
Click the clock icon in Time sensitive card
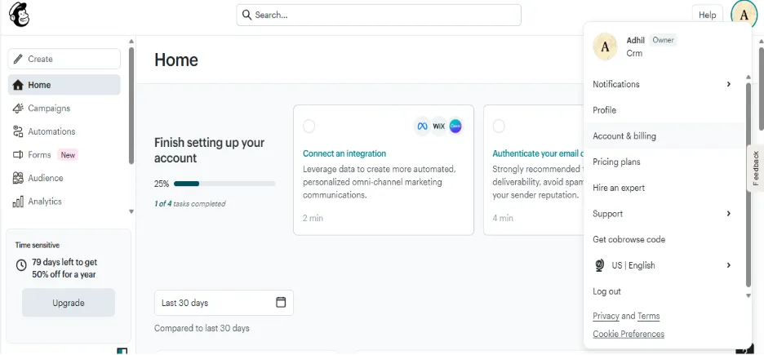[21, 265]
